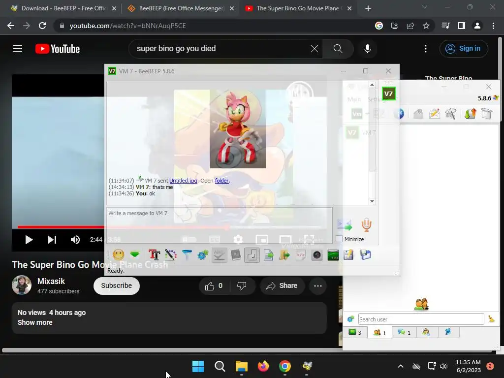Select the users tab showing 1
This screenshot has height=378, width=504.
pyautogui.click(x=379, y=332)
